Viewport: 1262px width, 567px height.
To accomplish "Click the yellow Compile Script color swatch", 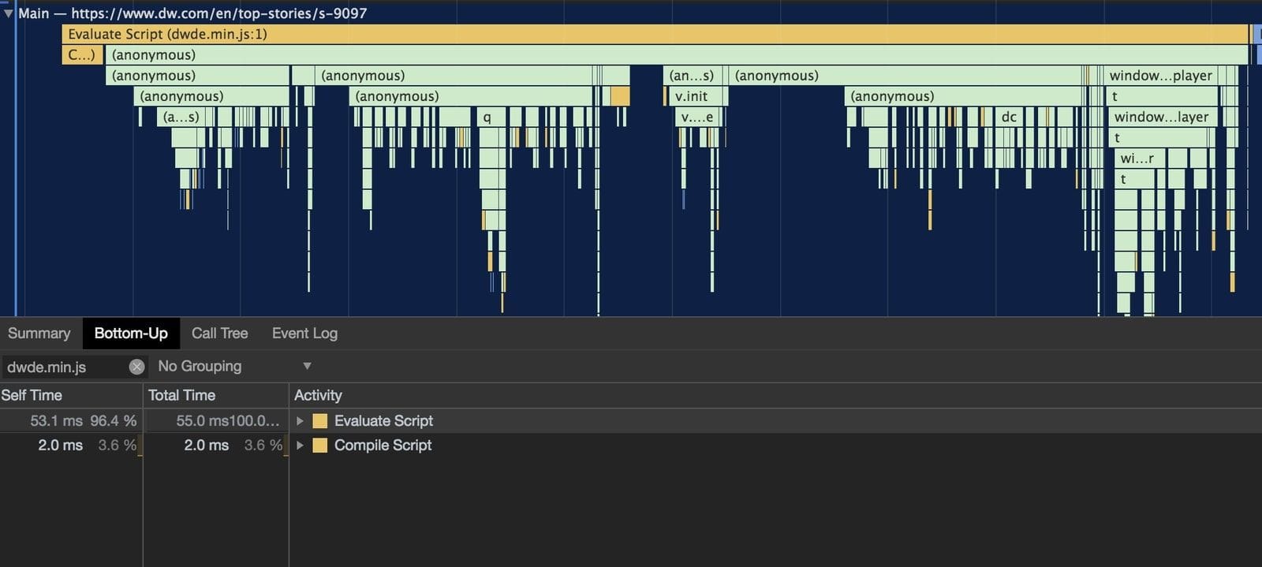I will point(319,446).
